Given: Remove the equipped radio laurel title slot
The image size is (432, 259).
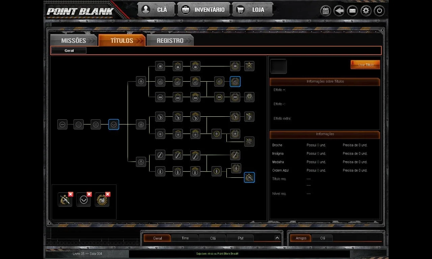Looking at the screenshot, I should pos(108,194).
